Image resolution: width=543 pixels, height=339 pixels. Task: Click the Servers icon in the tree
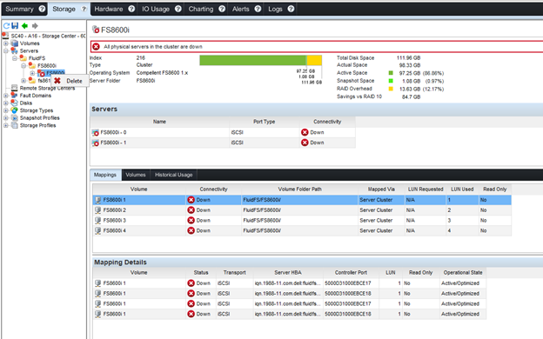(14, 50)
